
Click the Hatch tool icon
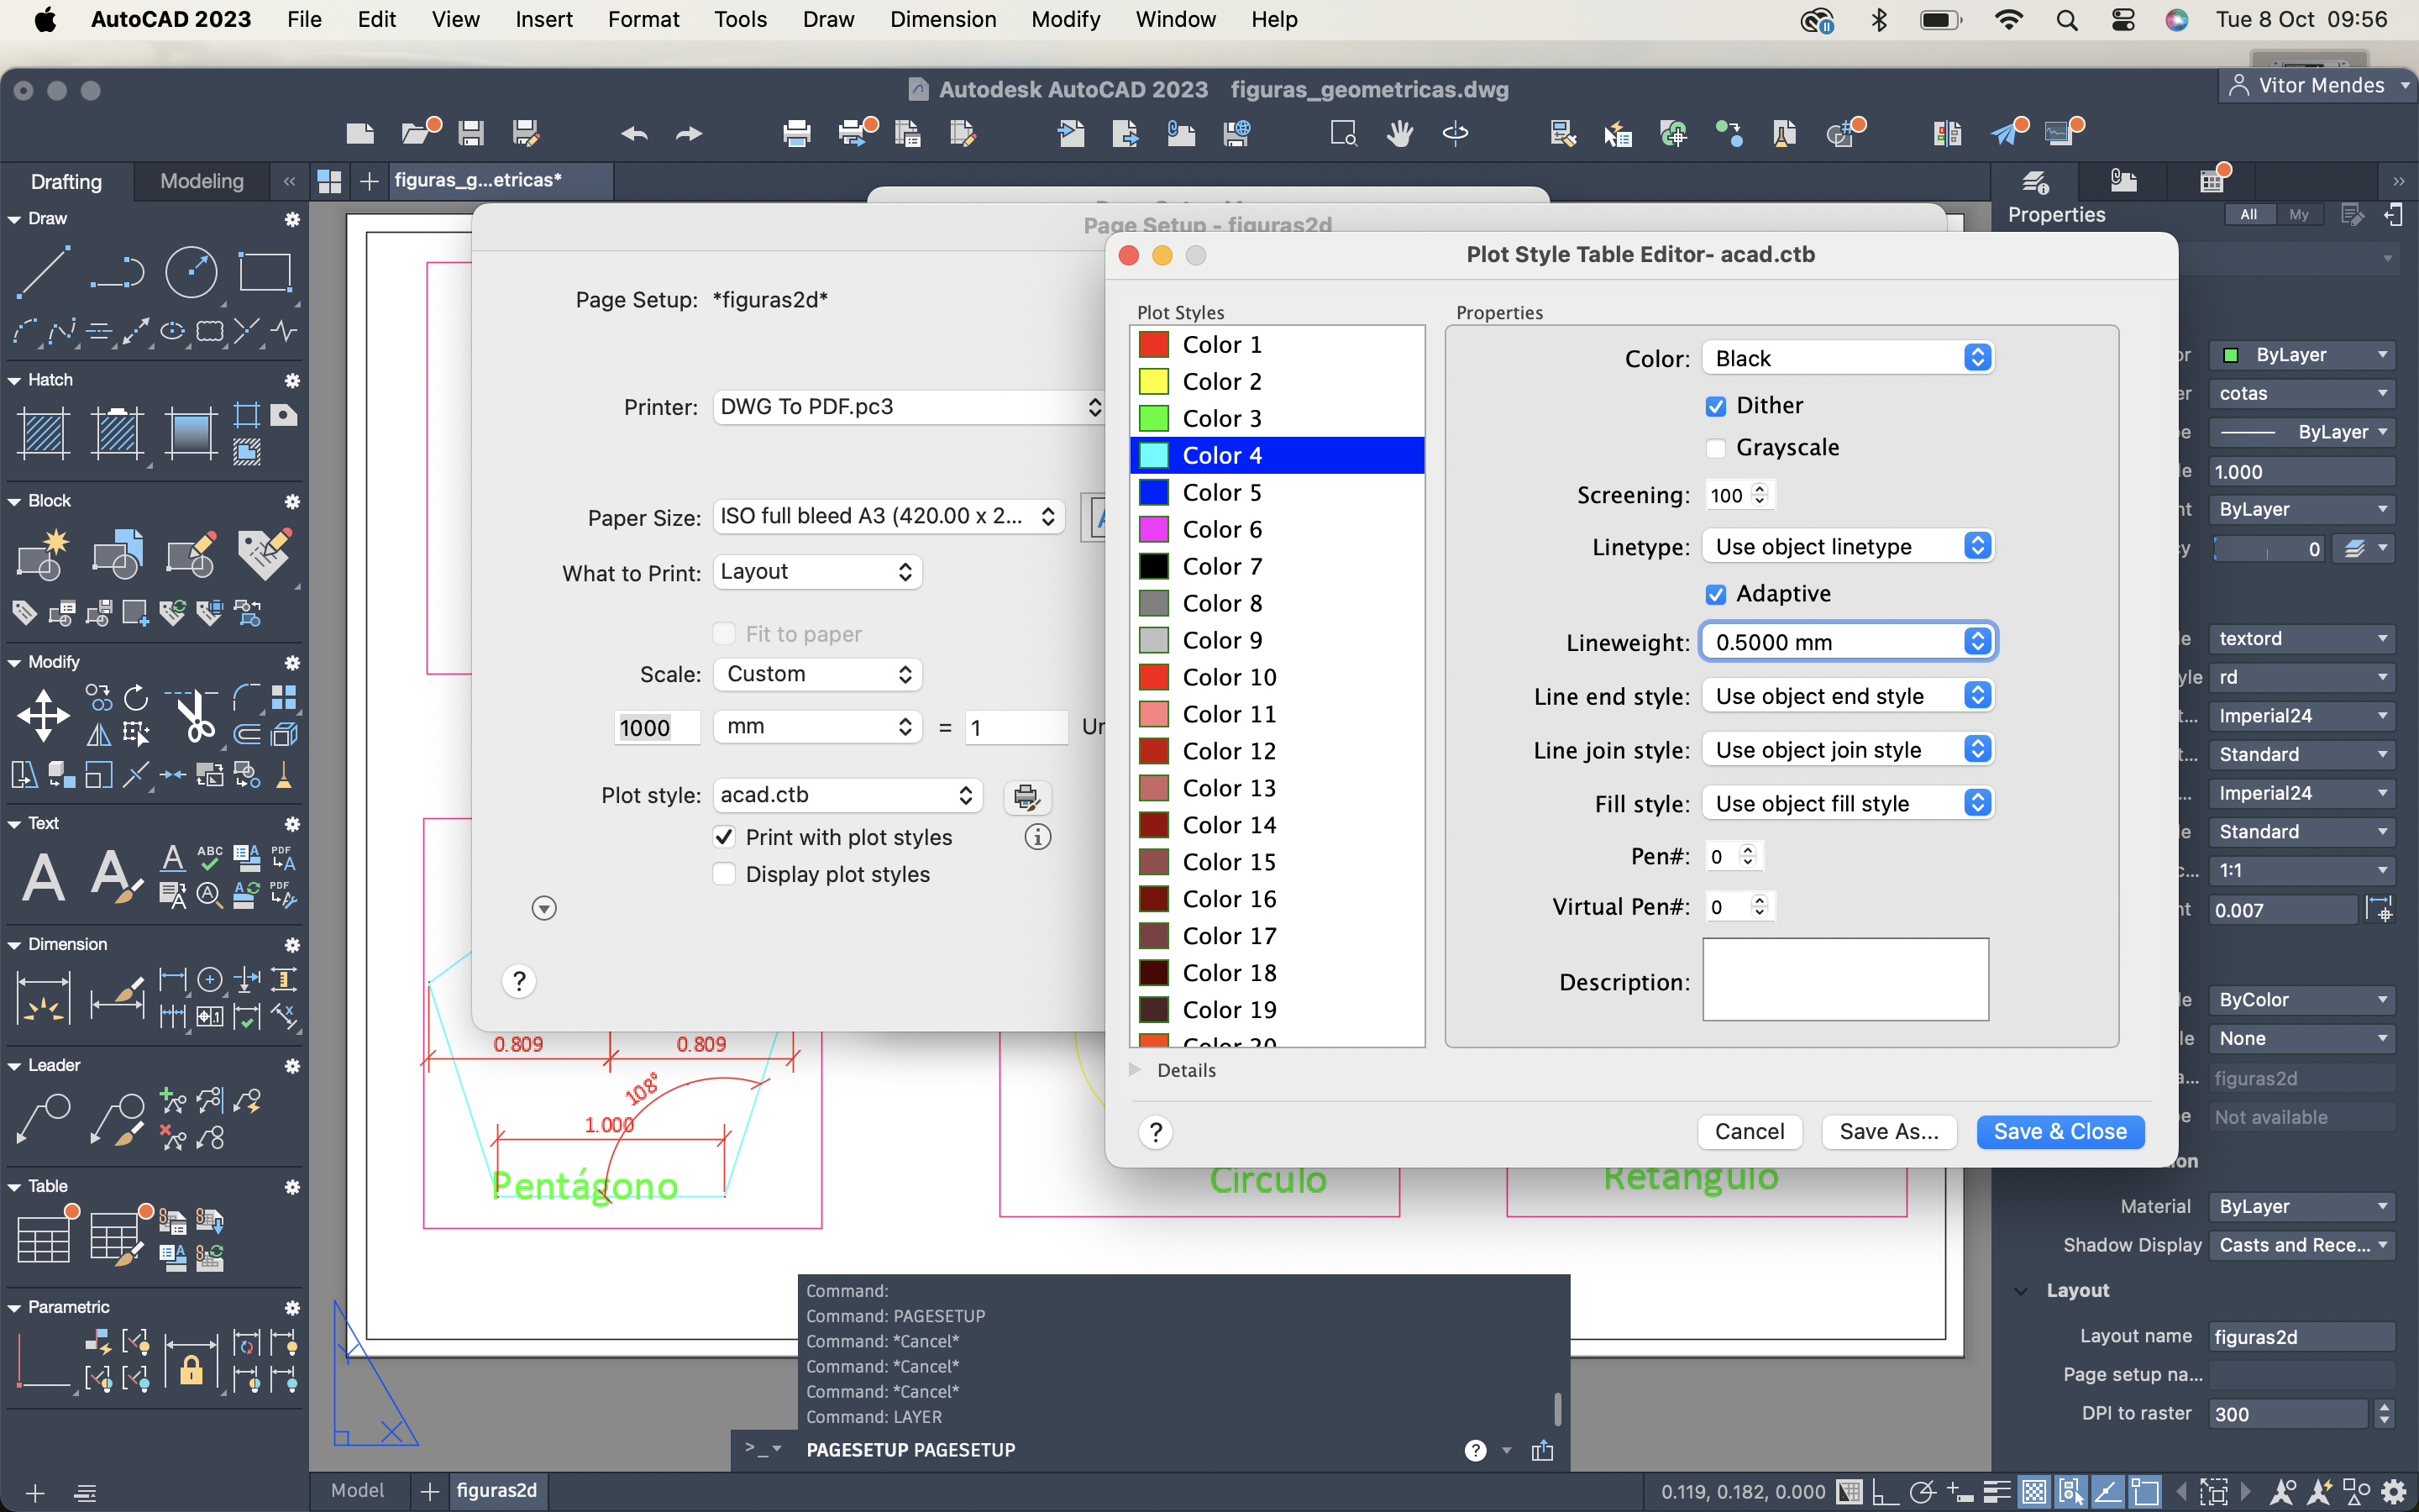point(43,434)
